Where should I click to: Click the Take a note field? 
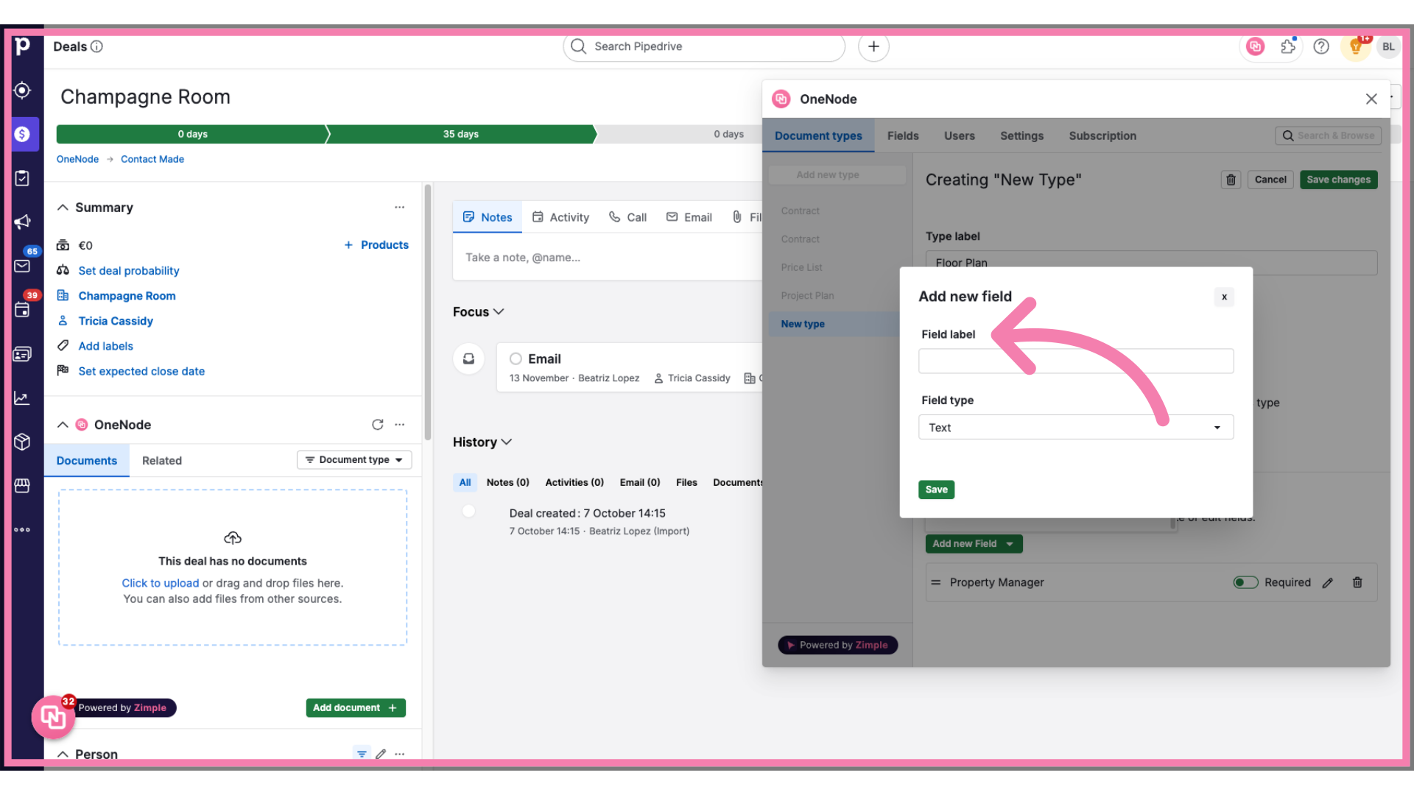(608, 258)
